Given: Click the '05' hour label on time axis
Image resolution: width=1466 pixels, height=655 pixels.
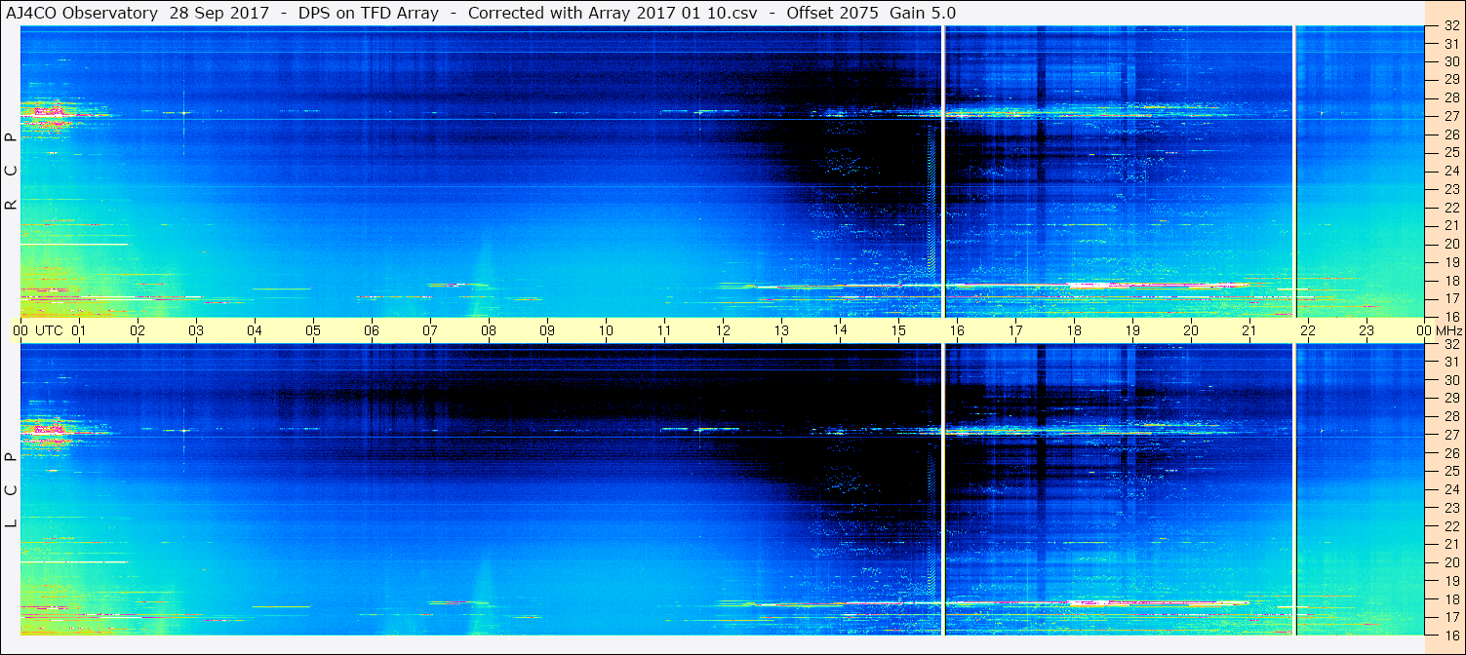Looking at the screenshot, I should click(313, 330).
